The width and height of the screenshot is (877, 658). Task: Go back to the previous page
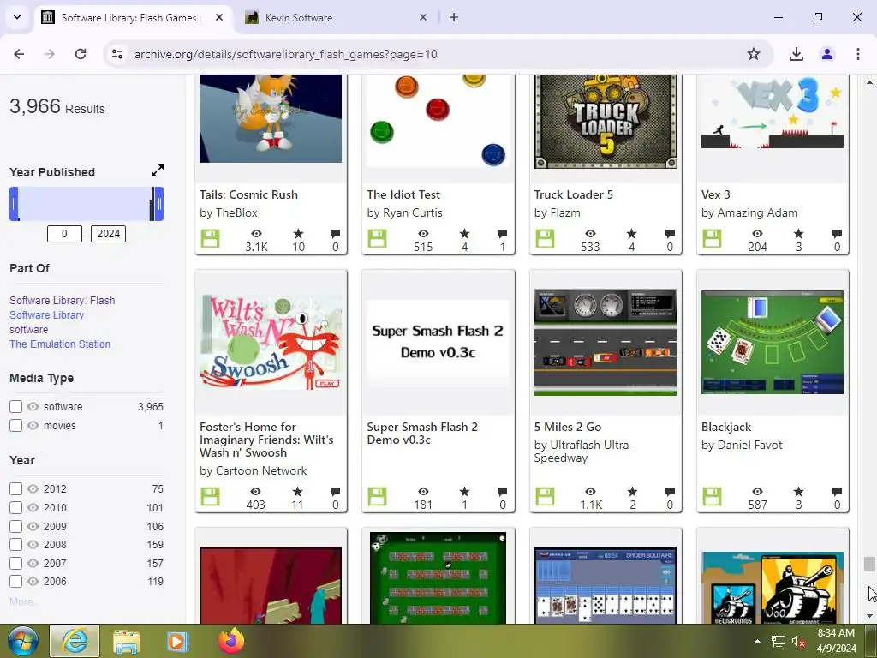pyautogui.click(x=19, y=54)
